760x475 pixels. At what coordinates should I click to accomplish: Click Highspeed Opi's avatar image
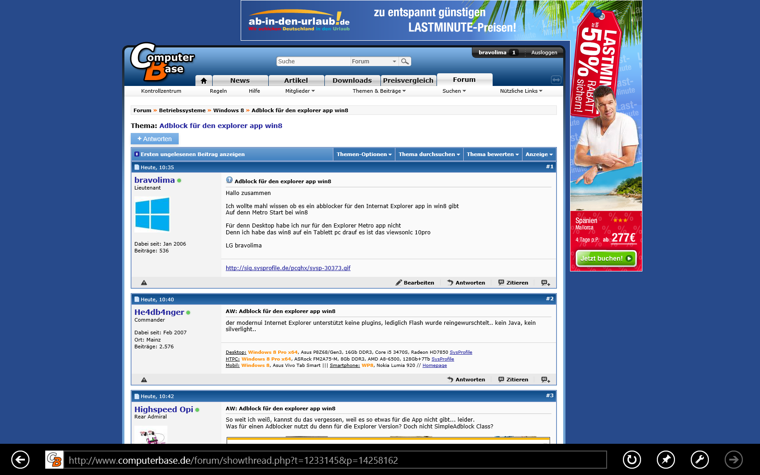coord(151,434)
